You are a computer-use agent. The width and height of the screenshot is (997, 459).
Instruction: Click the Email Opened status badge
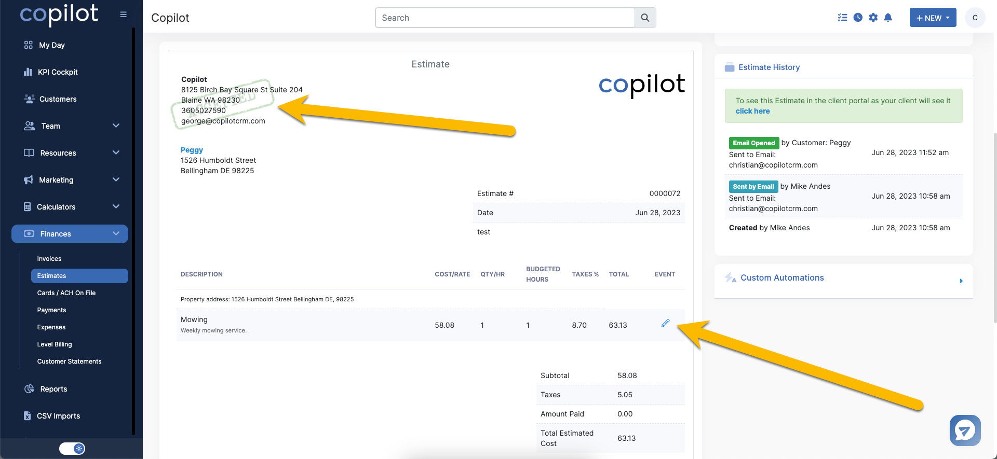coord(753,143)
